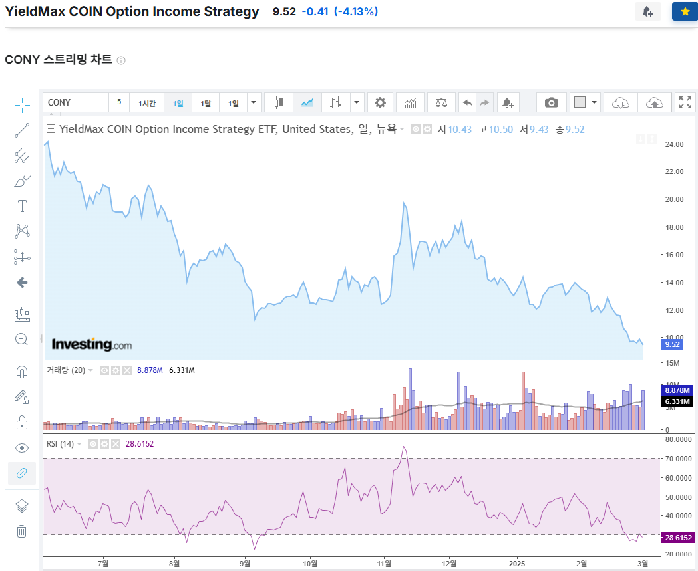698x571 pixels.
Task: Click YieldMax COIN Option Income Strategy title
Action: pos(132,11)
